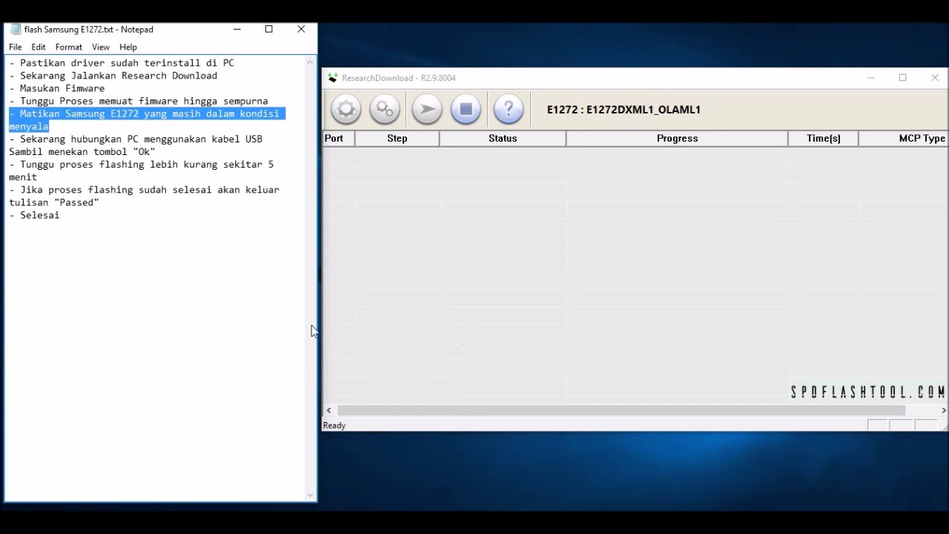Click the Step column header
The width and height of the screenshot is (949, 534).
coord(397,139)
